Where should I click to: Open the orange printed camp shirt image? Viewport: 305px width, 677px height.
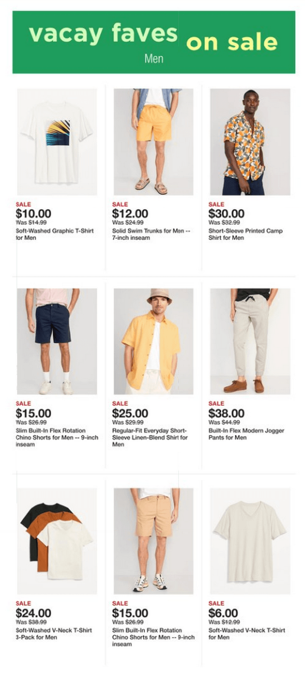(250, 142)
